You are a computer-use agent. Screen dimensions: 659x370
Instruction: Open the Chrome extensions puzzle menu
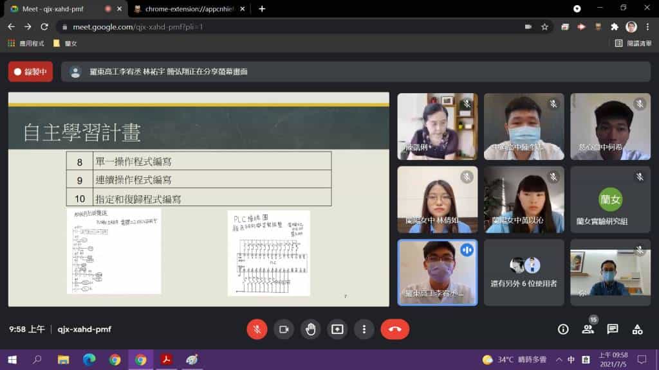(614, 27)
